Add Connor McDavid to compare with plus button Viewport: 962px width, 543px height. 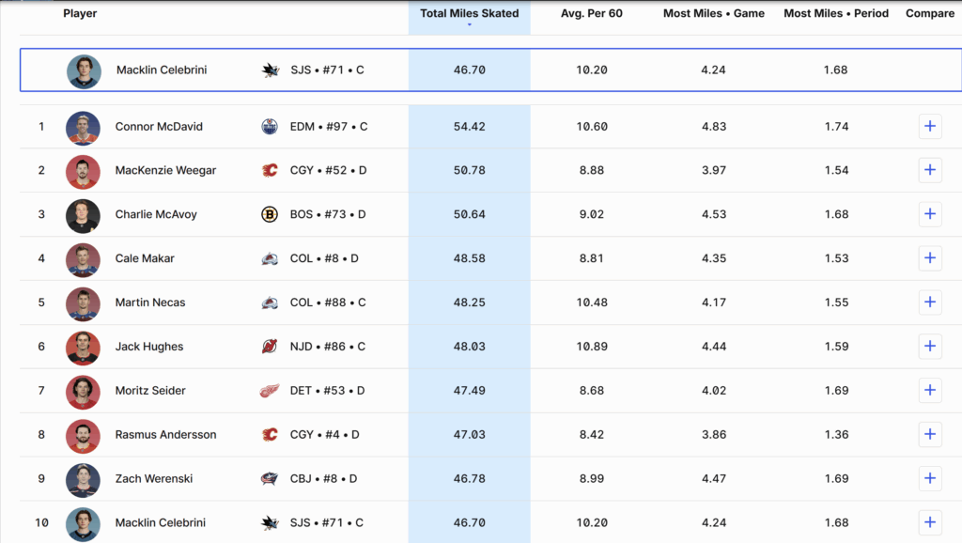pos(930,127)
